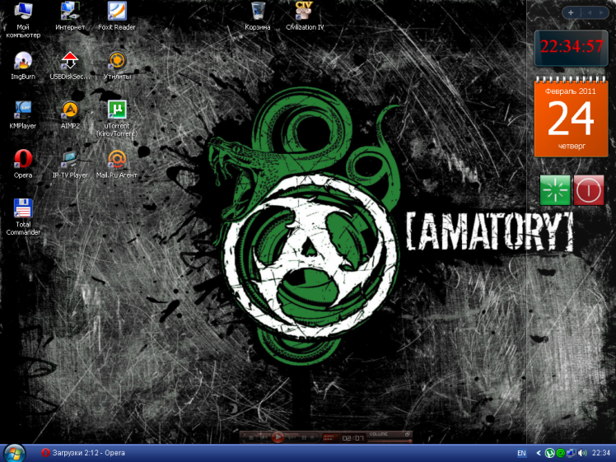Image resolution: width=616 pixels, height=462 pixels.
Task: Skip to next track in mini player
Action: (292, 437)
